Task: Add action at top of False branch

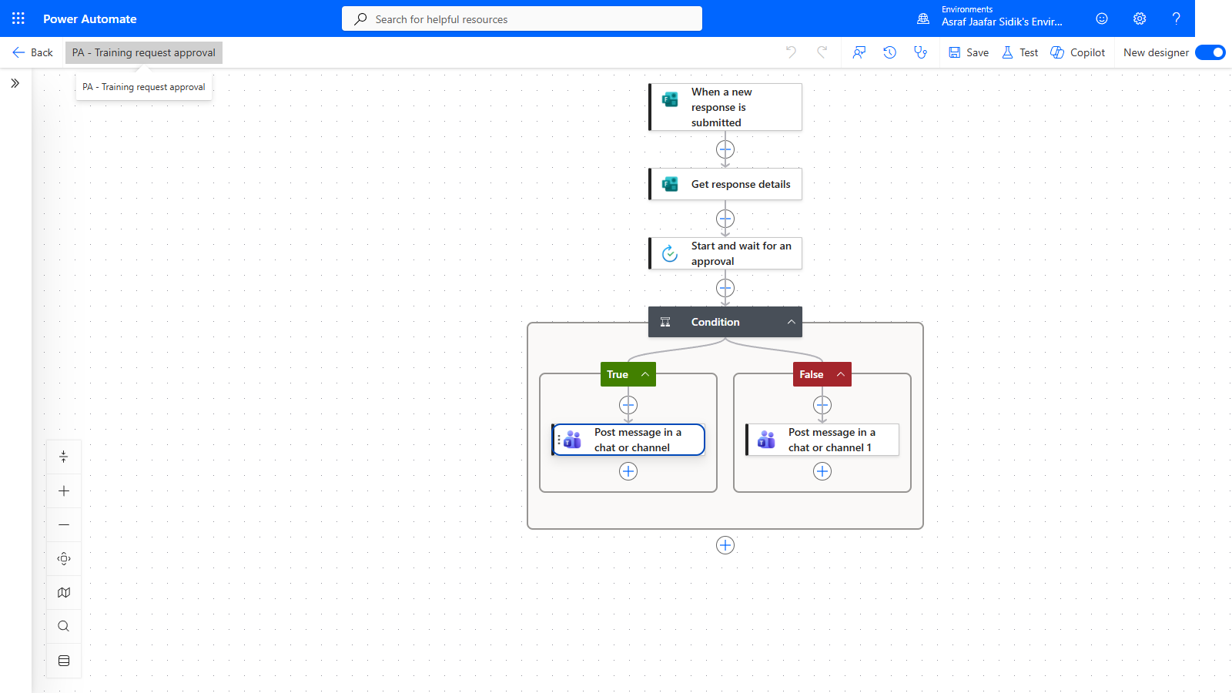Action: point(822,405)
